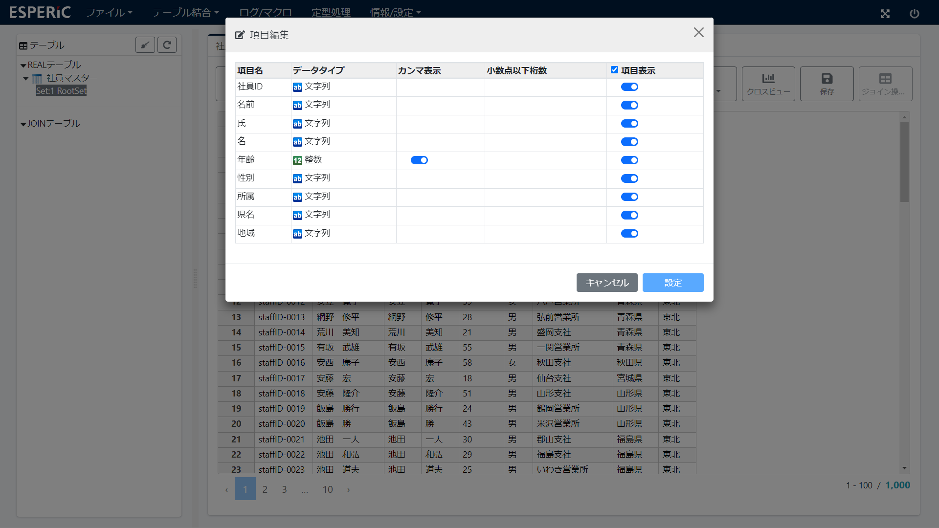Click the refresh icon in table panel
The width and height of the screenshot is (939, 528).
click(x=167, y=45)
